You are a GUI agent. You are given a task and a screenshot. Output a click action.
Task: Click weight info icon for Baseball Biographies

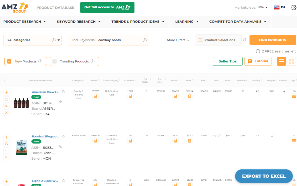pos(272,135)
